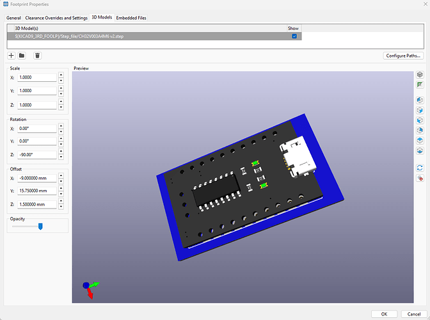430x320 pixels.
Task: Uncheck the Show checkbox for the model
Action: [x=294, y=36]
